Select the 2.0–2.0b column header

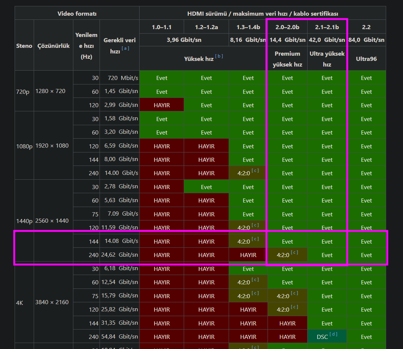click(x=287, y=27)
